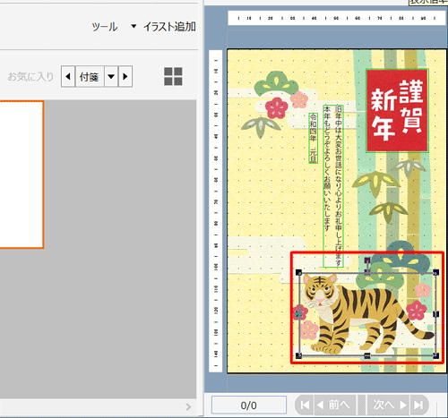Select the お気に入り favorites label
The width and height of the screenshot is (448, 418).
coord(30,77)
